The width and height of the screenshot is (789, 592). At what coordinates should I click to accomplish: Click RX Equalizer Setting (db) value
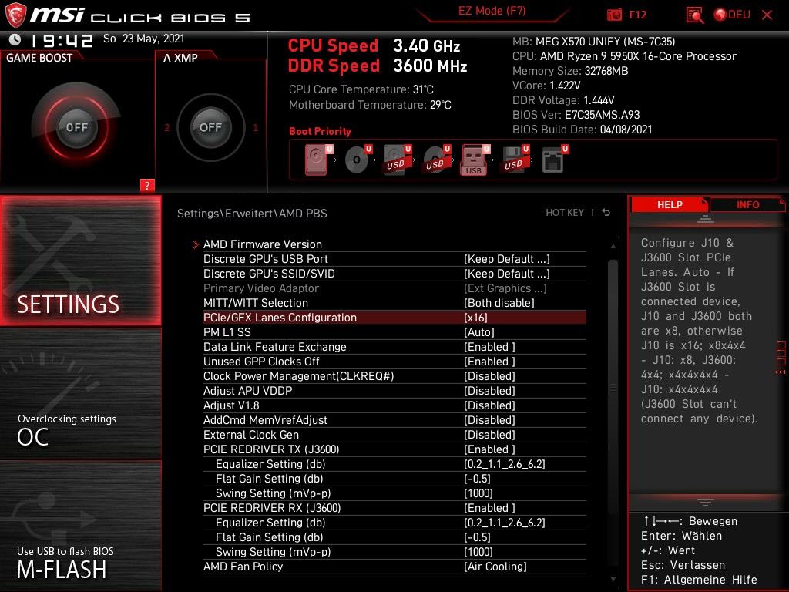pyautogui.click(x=504, y=523)
